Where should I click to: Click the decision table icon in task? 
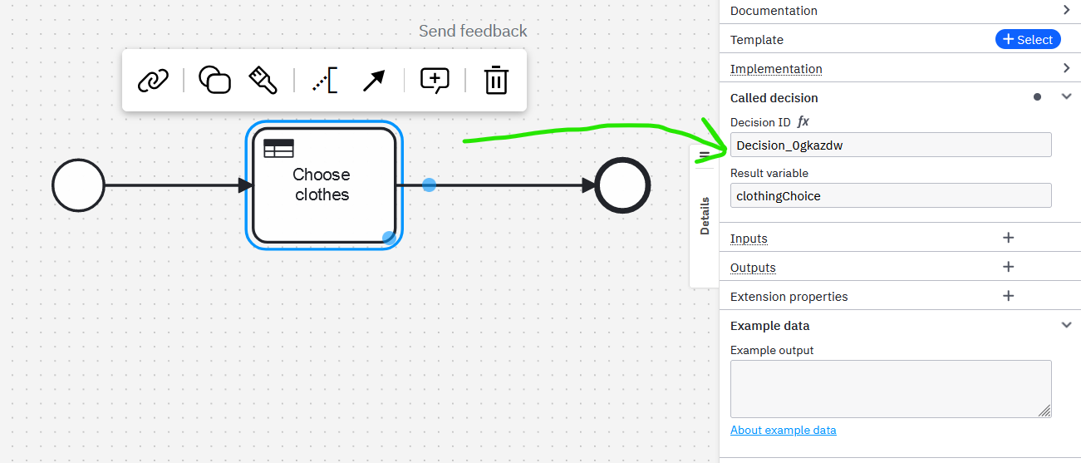point(278,149)
